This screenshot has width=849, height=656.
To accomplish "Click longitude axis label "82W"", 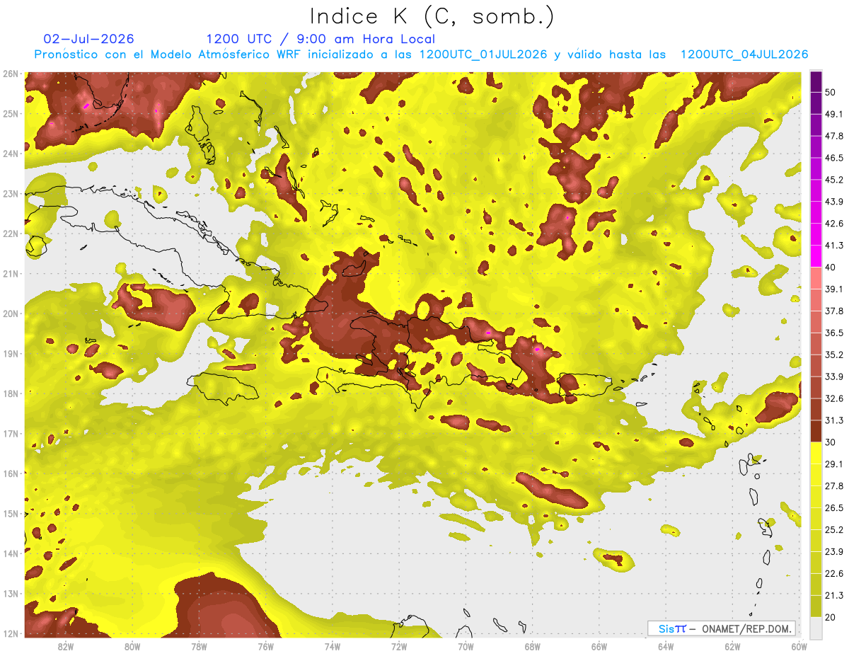I will (x=66, y=647).
